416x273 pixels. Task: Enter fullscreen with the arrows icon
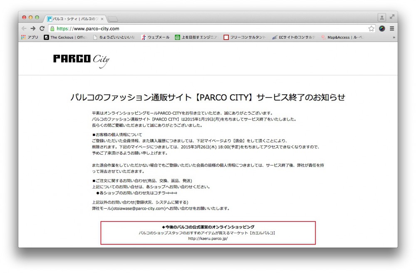tap(392, 17)
